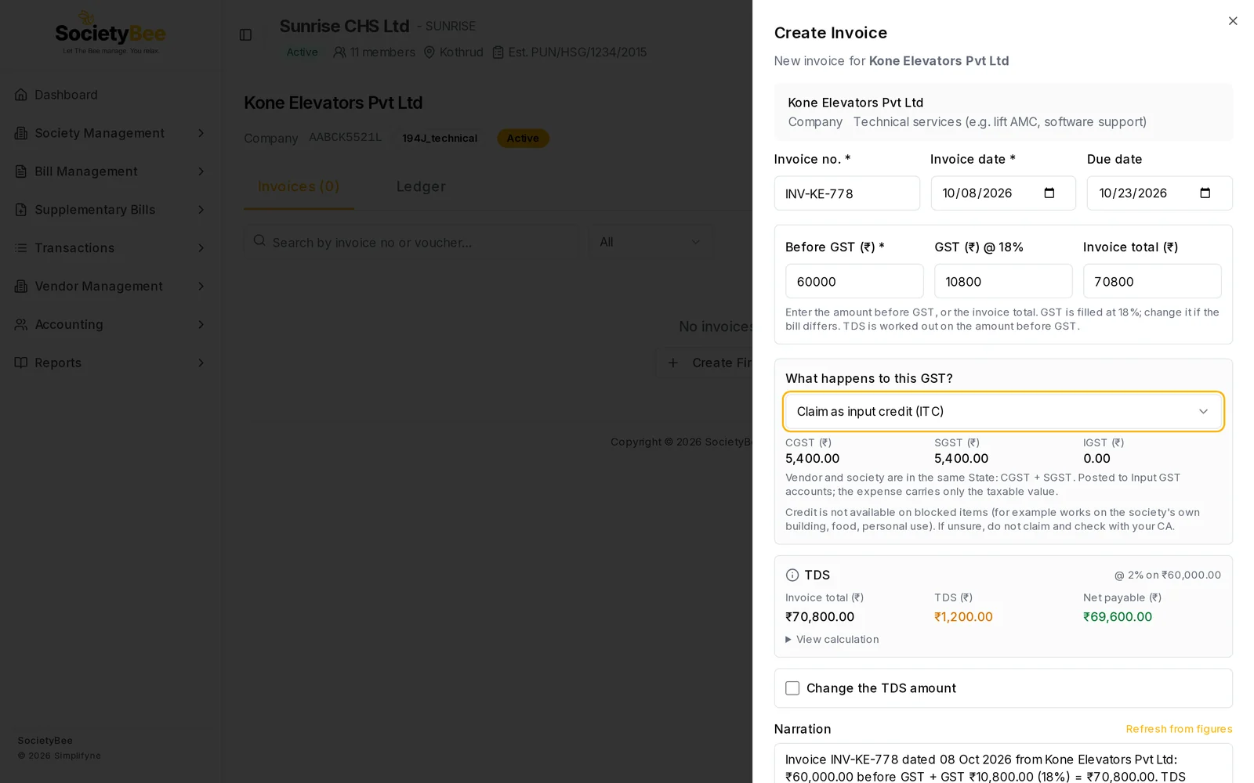Click the Dashboard home icon
Viewport: 1254px width, 783px height.
pos(21,95)
